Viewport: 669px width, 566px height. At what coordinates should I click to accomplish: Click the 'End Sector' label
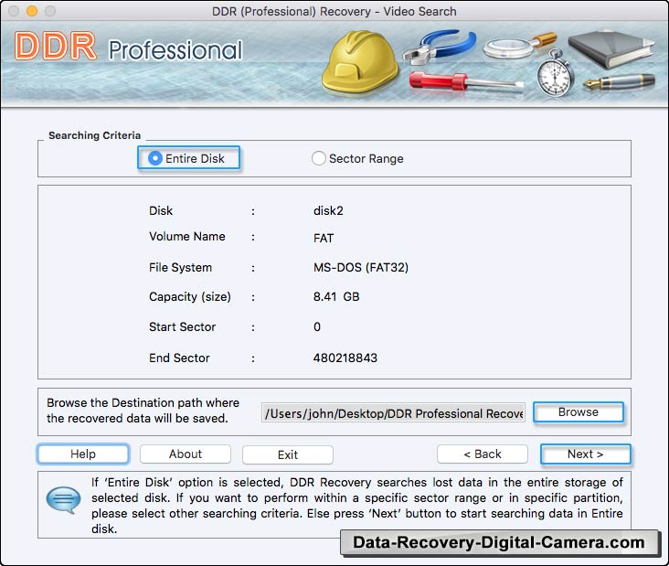click(x=179, y=358)
